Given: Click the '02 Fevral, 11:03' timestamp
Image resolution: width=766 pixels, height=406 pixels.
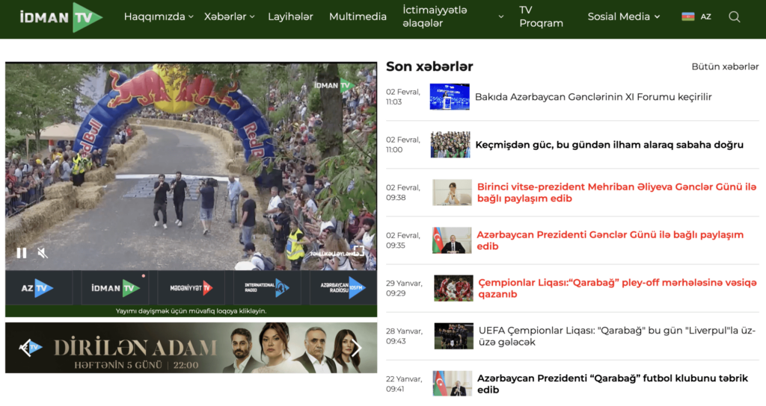Looking at the screenshot, I should point(403,96).
